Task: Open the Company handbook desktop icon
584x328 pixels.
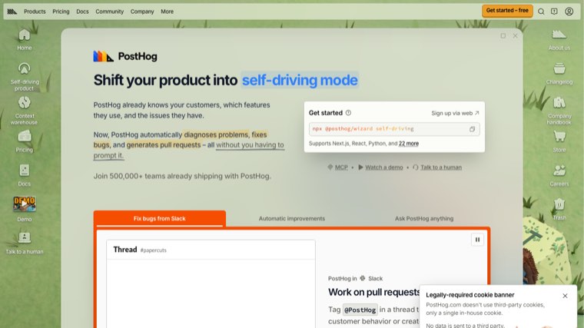Action: (x=559, y=110)
